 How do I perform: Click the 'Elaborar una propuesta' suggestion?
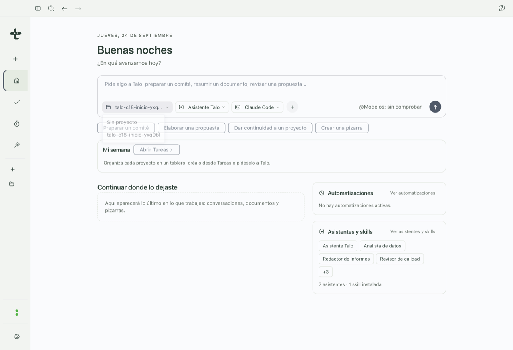coord(192,128)
